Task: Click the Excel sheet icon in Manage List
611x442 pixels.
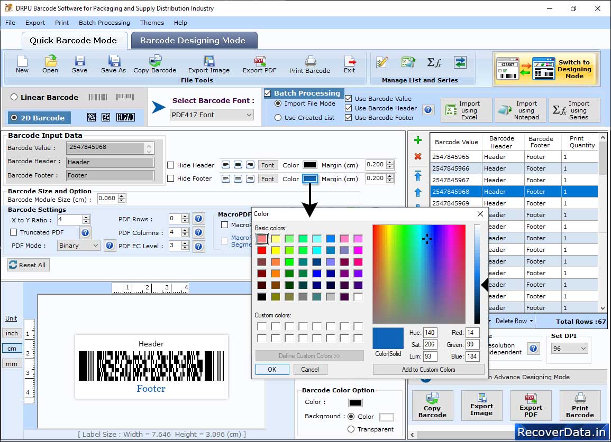Action: point(407,62)
